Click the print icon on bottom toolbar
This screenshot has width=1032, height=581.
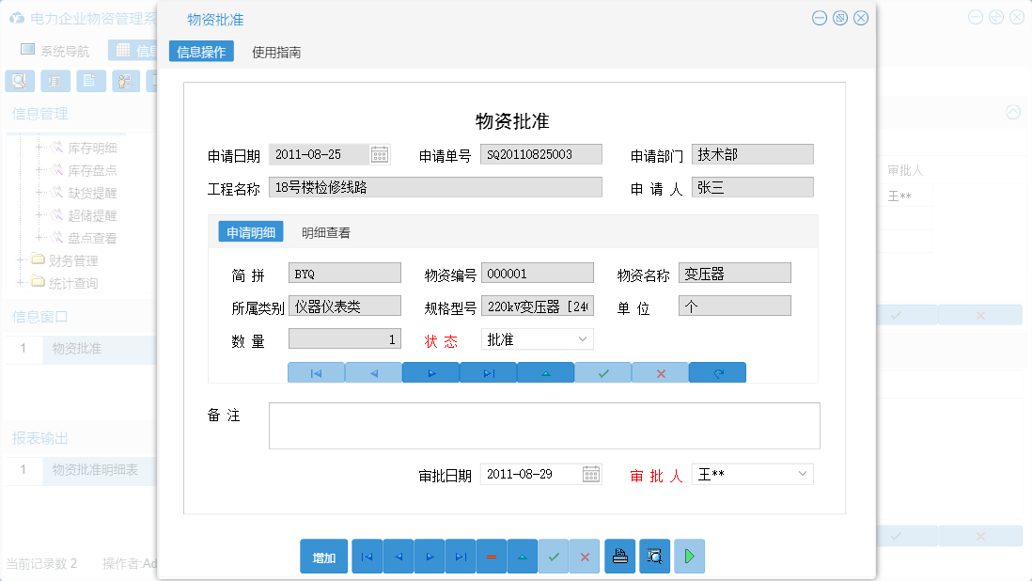(619, 557)
